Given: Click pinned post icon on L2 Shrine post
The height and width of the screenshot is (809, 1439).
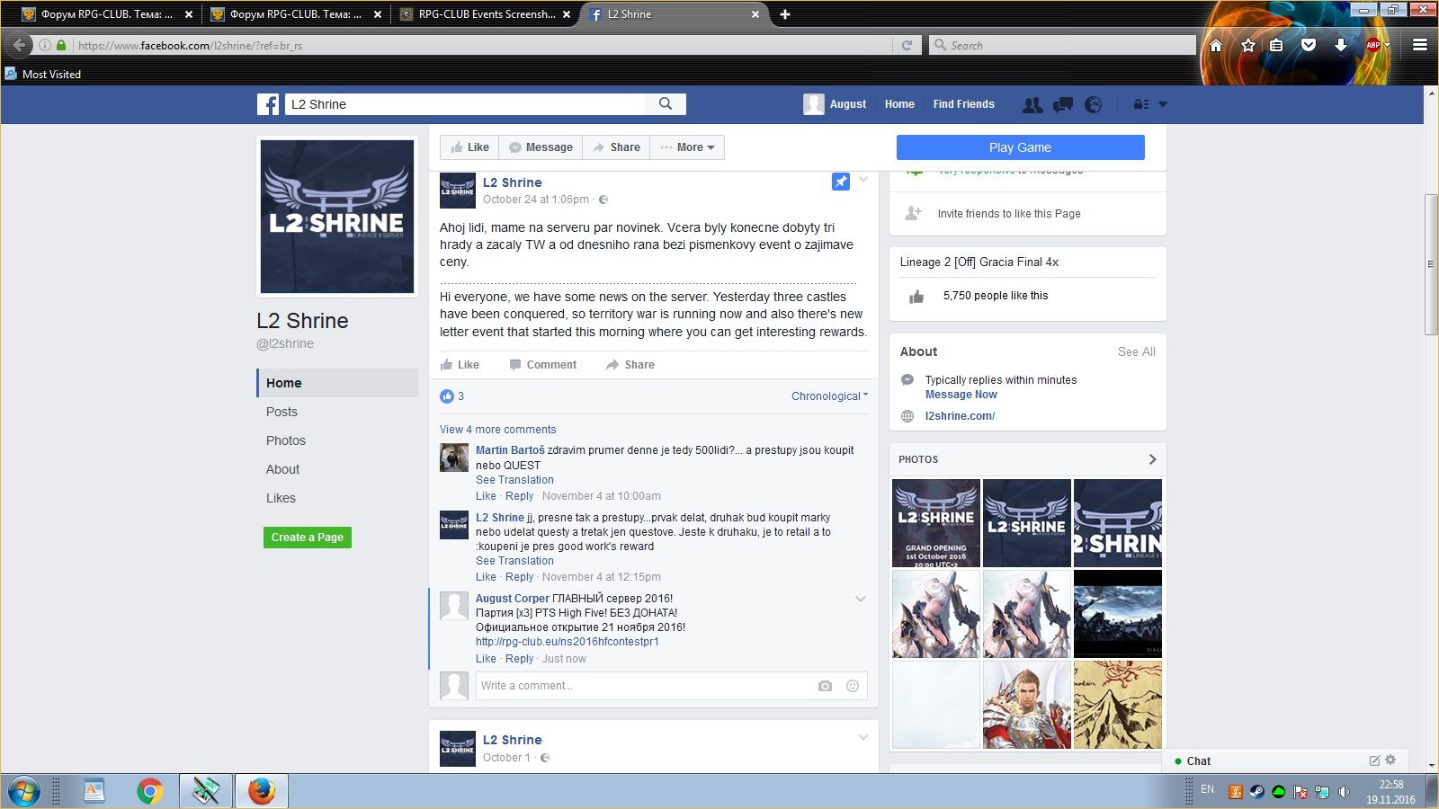Looking at the screenshot, I should coord(841,182).
